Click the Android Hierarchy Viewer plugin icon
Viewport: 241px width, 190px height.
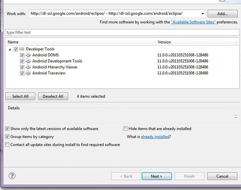(x=28, y=67)
